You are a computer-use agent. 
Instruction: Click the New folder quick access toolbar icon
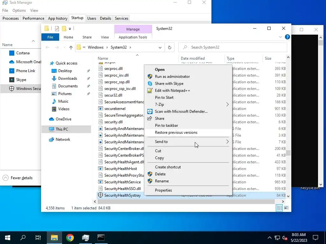64,29
